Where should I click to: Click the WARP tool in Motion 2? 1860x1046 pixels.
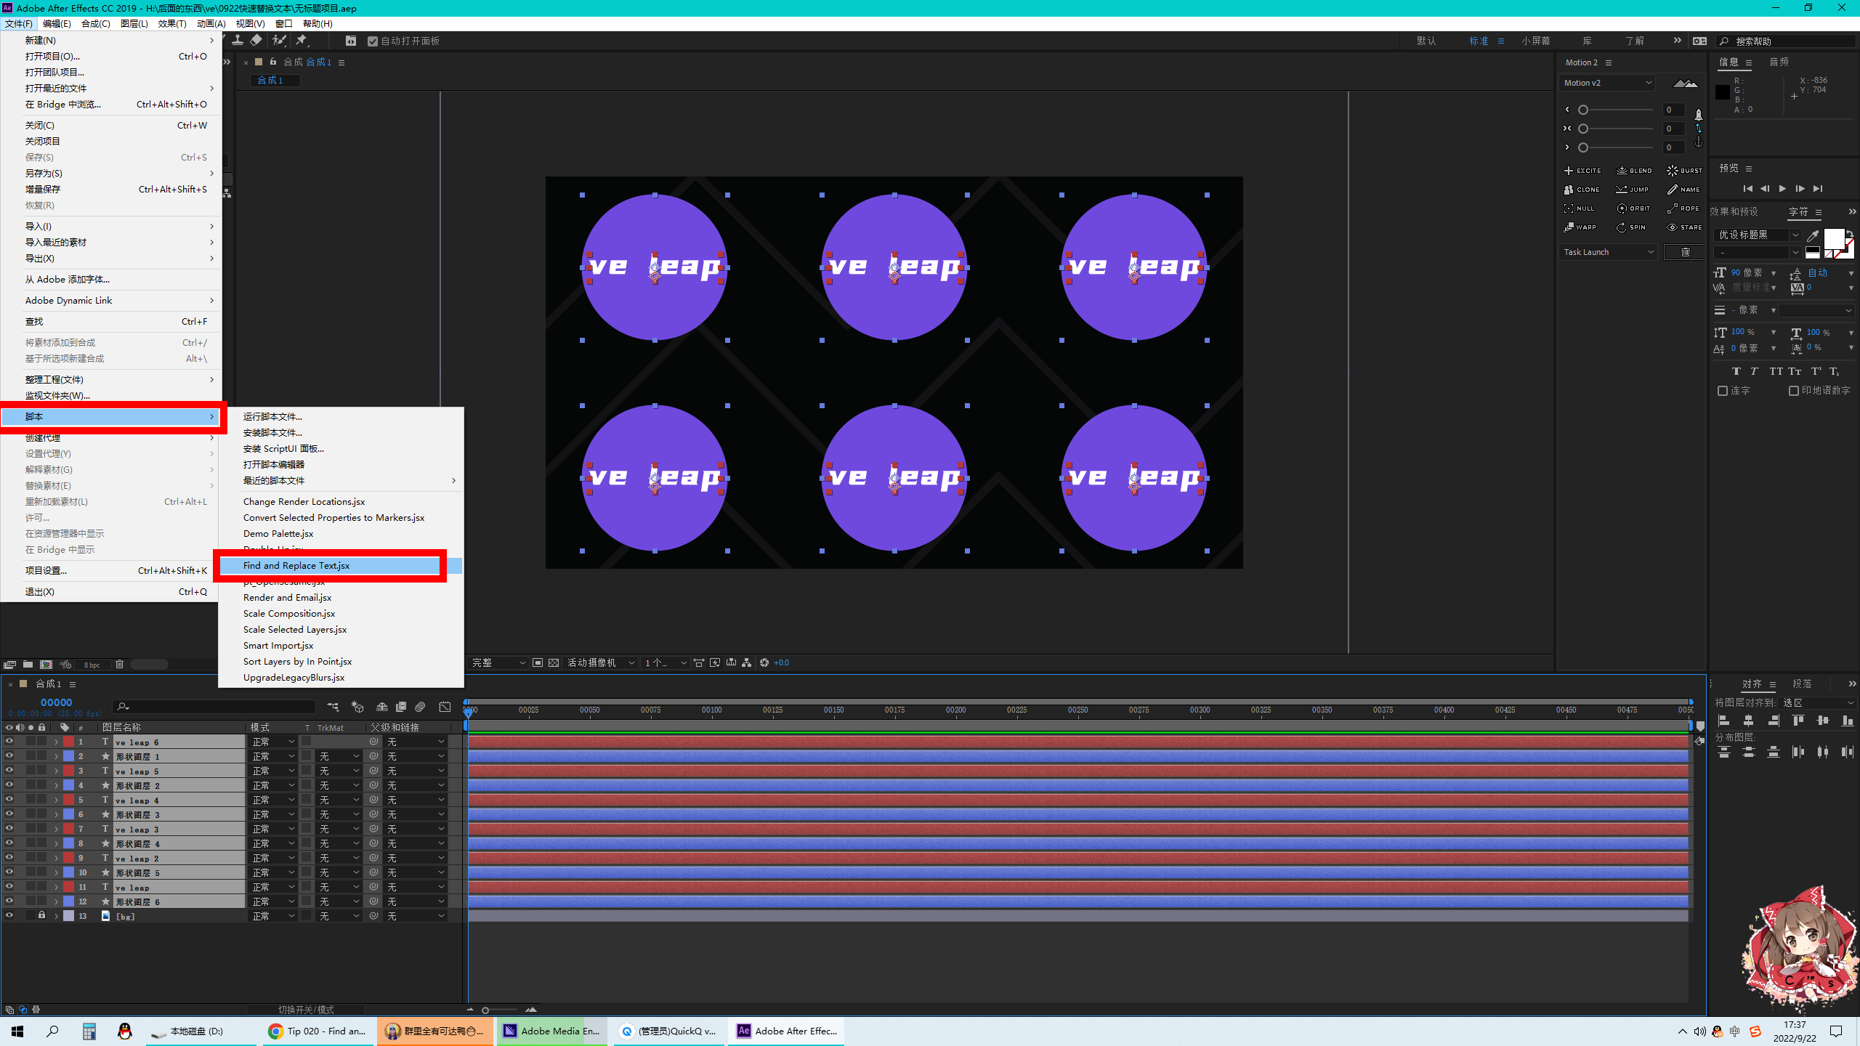click(1580, 227)
